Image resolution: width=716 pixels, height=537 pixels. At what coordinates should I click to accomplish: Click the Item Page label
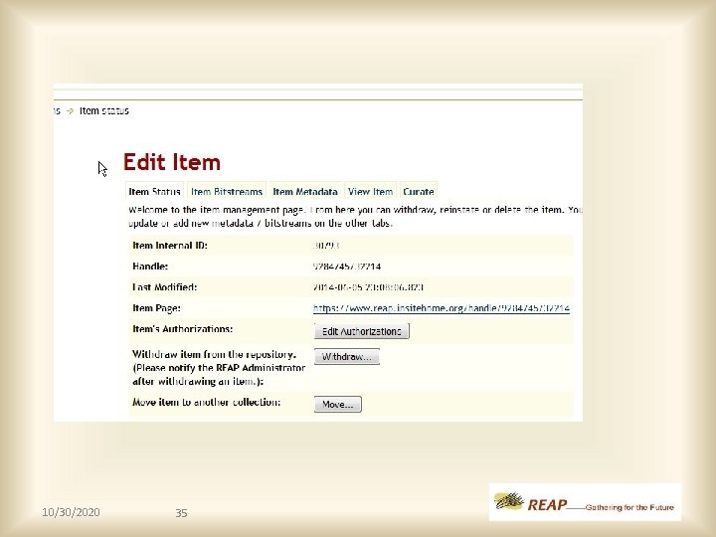(156, 308)
